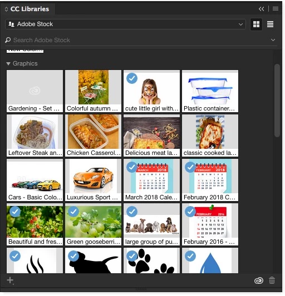Open the Adobe Stock library dropdown
Image resolution: width=285 pixels, height=296 pixels.
(125, 24)
